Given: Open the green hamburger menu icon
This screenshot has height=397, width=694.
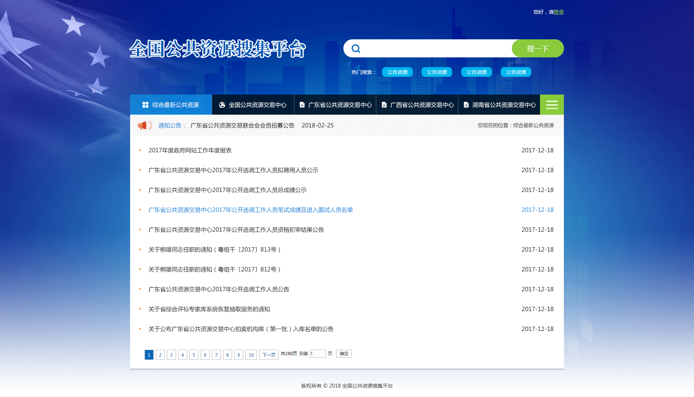Looking at the screenshot, I should 552,105.
